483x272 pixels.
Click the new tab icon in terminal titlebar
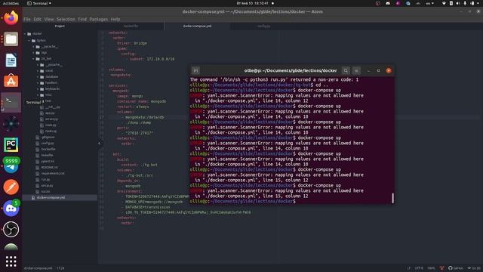pos(195,70)
